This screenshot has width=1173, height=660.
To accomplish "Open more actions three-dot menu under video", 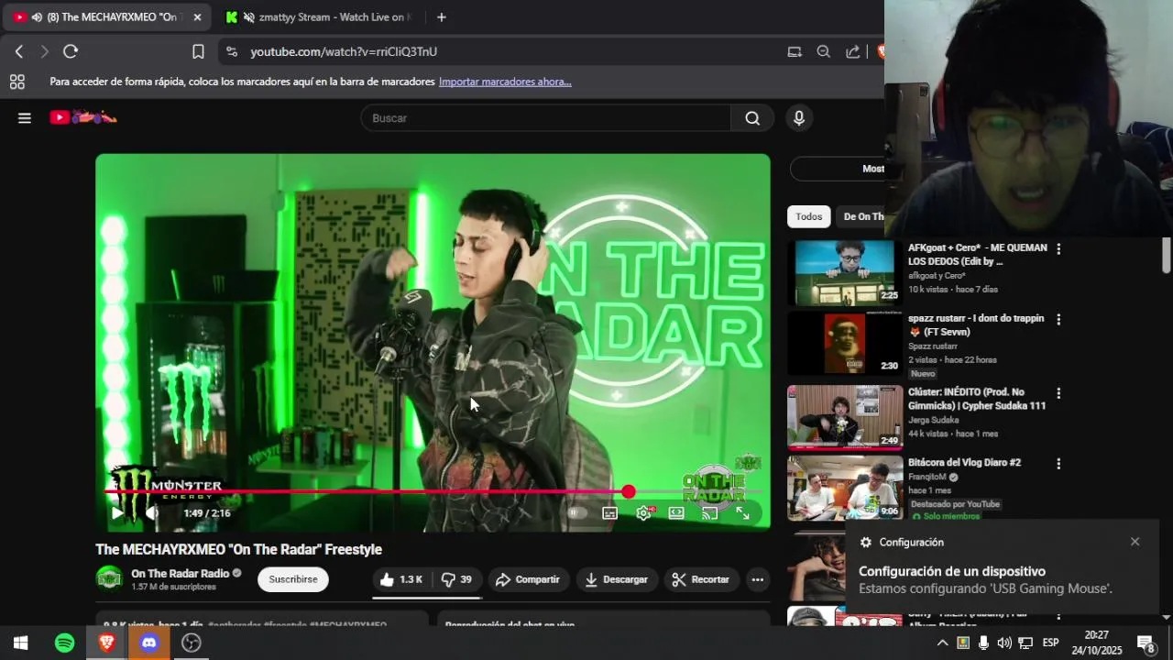I will point(757,579).
